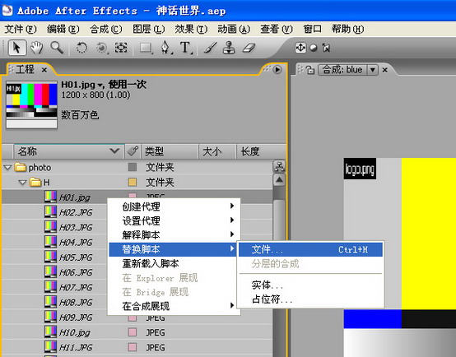Image resolution: width=456 pixels, height=357 pixels.
Task: Select the Pan Behind tool
Action: coord(121,48)
